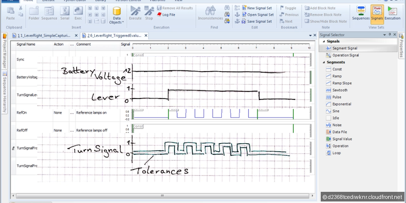
Task: Click Remove All Results
Action: click(175, 8)
